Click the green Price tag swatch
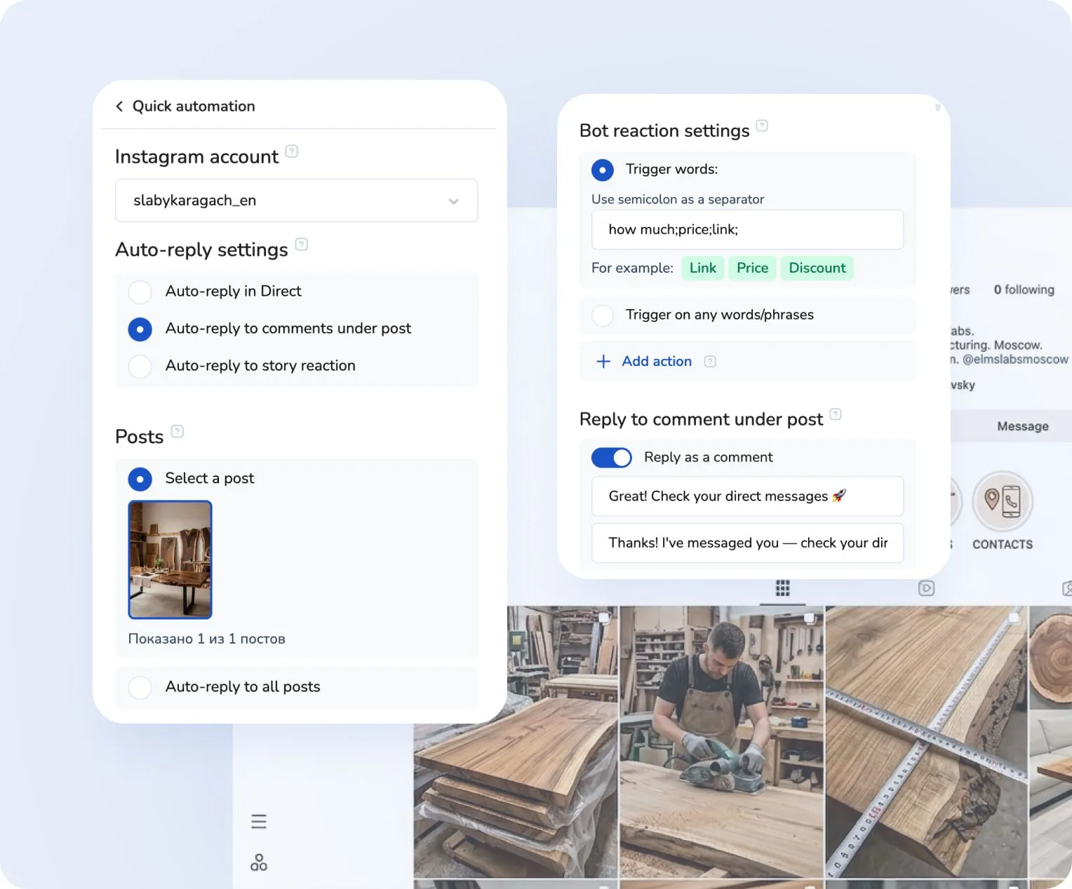 (752, 268)
